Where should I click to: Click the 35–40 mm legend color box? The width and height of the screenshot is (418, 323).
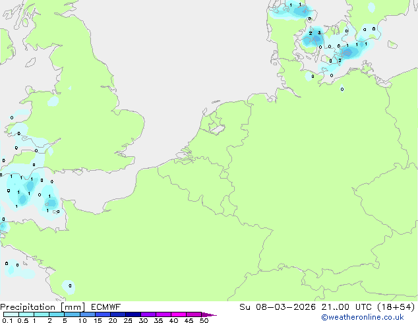[x=163, y=314]
